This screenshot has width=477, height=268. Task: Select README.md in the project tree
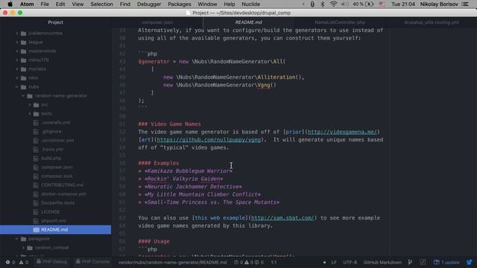coord(55,230)
